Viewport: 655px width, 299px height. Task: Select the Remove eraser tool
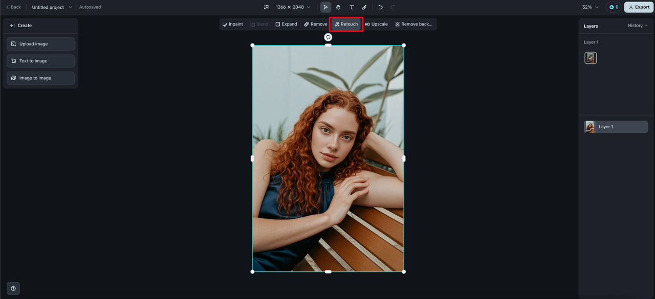(x=315, y=24)
